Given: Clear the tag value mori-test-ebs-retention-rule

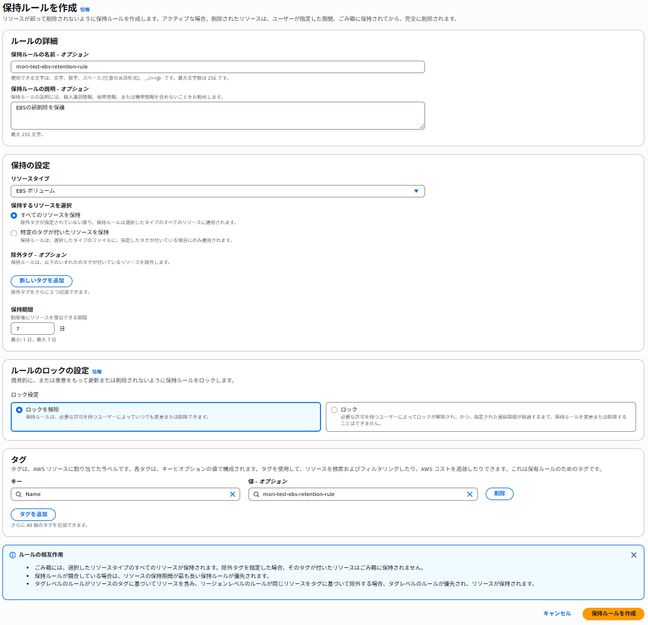Looking at the screenshot, I should (470, 494).
